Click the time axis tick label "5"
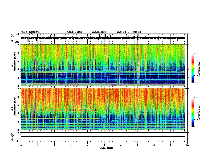The image size is (211, 163). [x=104, y=145]
